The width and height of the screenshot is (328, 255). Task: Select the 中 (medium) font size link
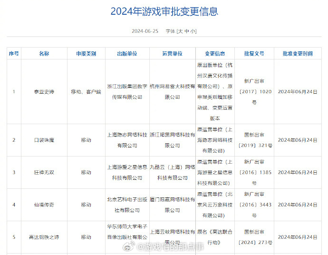coord(187,31)
